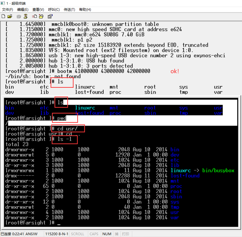This screenshot has height=237, width=242.
Task: Click the 'sys' row with 12 links
Action: 92,202
